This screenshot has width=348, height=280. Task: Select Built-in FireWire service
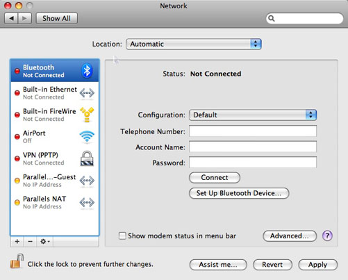click(x=55, y=115)
